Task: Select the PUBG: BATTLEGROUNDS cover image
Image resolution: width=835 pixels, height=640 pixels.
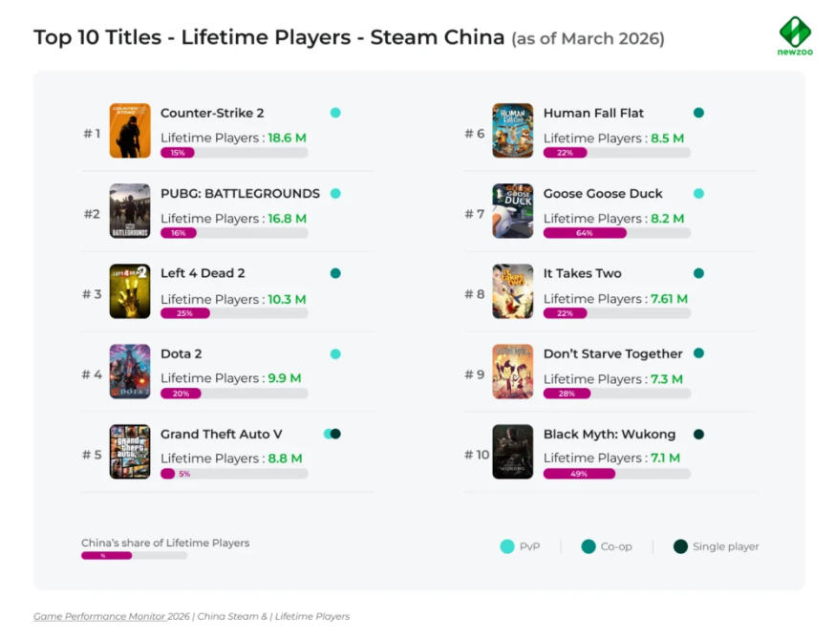Action: pyautogui.click(x=130, y=211)
